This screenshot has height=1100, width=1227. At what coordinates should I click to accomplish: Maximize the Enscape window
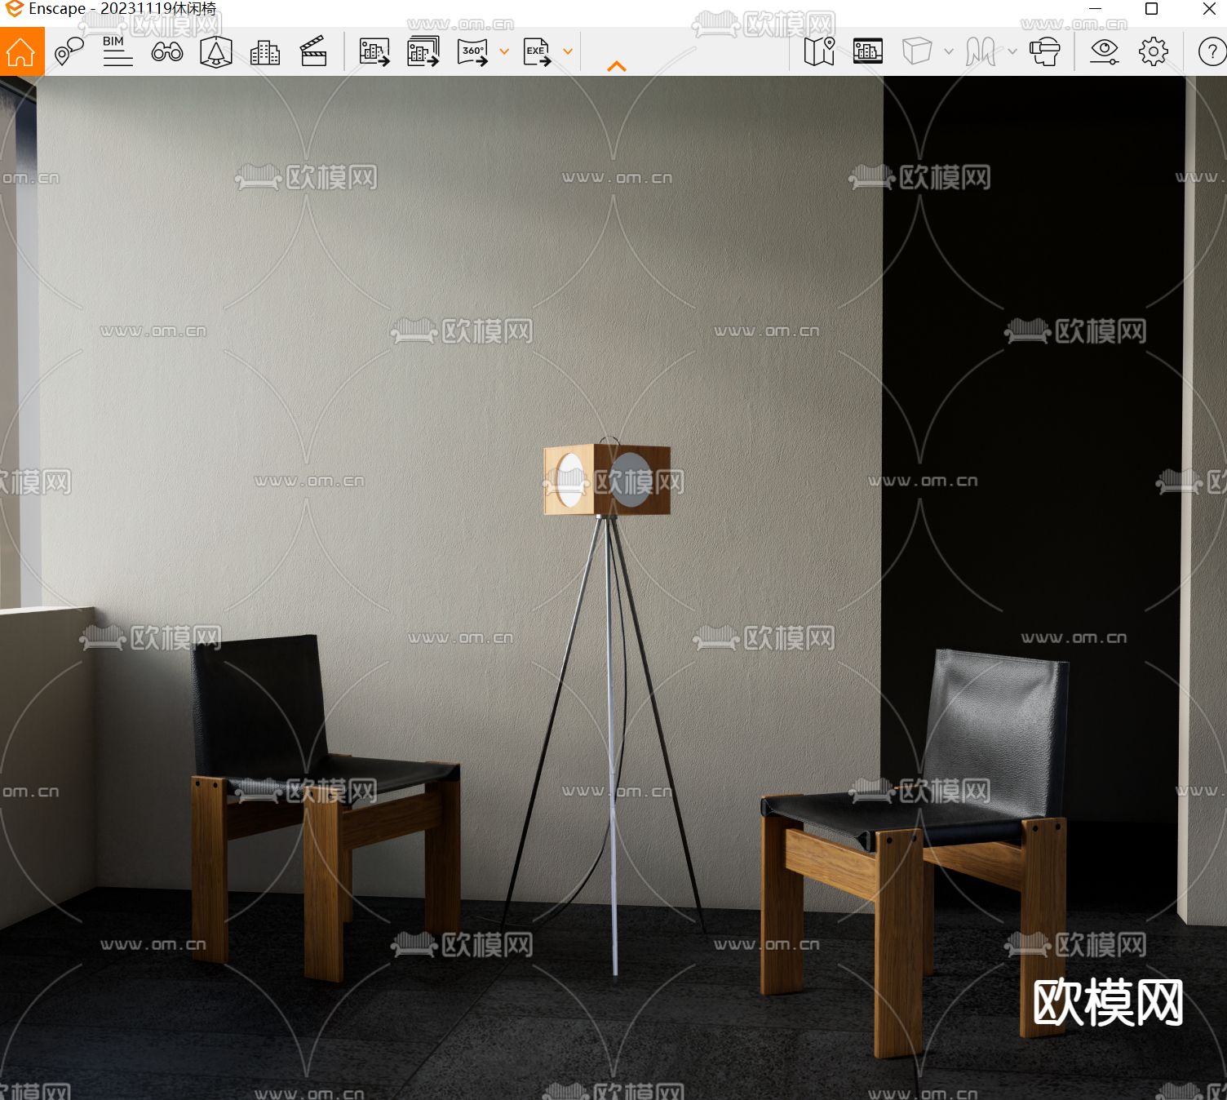(1152, 9)
